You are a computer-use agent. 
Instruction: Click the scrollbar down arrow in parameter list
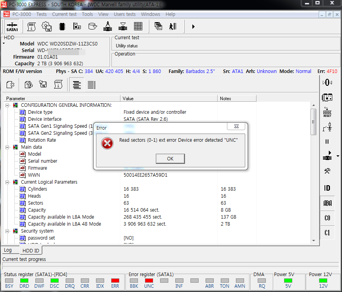314,241
